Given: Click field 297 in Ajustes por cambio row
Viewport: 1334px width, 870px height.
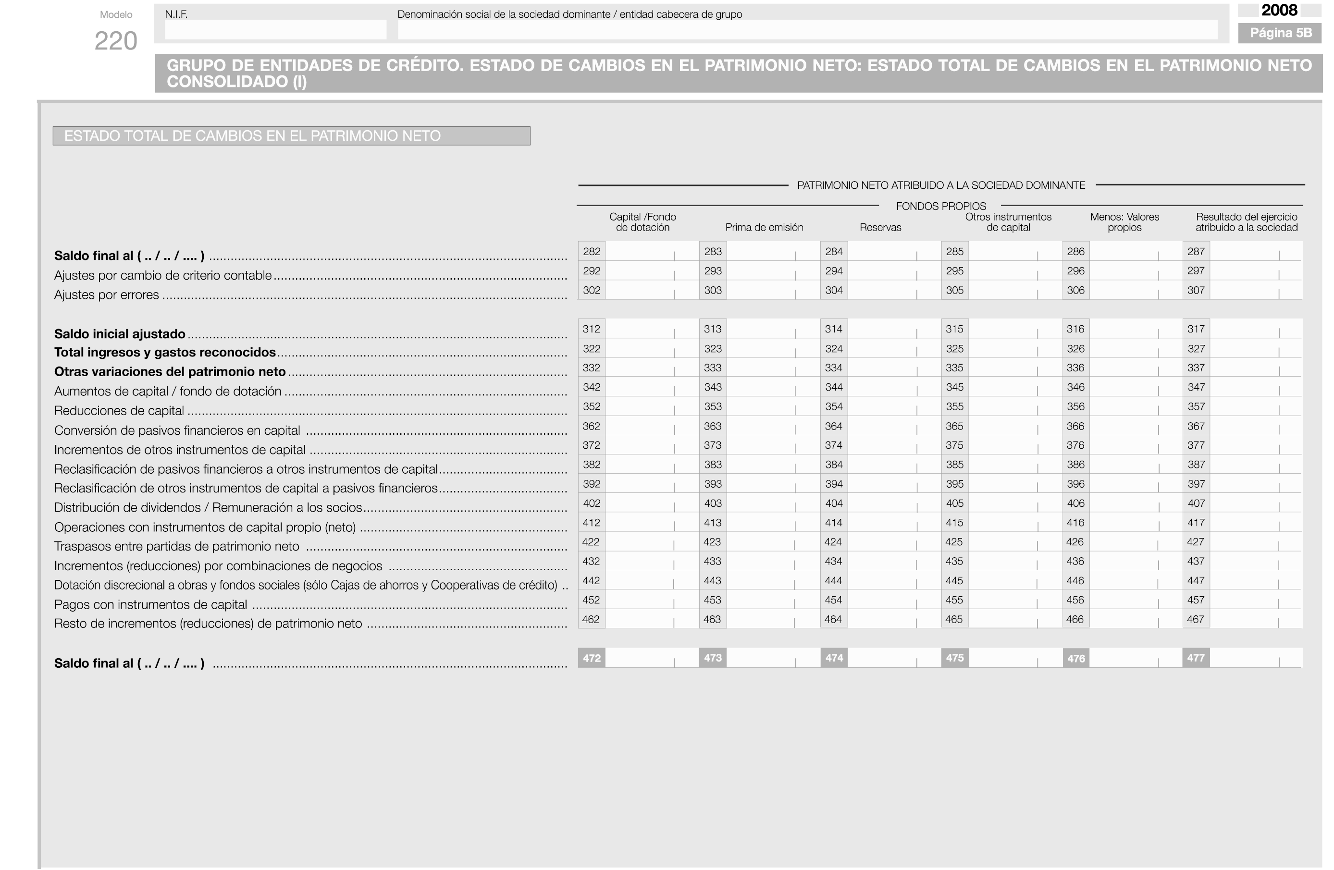Looking at the screenshot, I should 1256,270.
